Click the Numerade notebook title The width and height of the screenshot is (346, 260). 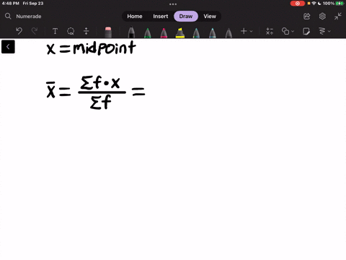pyautogui.click(x=29, y=17)
